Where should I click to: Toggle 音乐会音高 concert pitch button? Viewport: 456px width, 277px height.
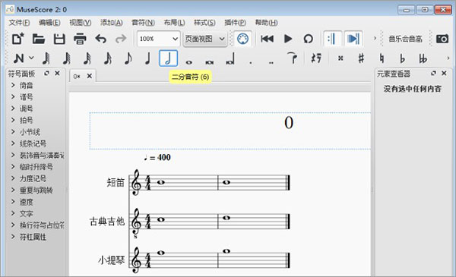pyautogui.click(x=405, y=39)
